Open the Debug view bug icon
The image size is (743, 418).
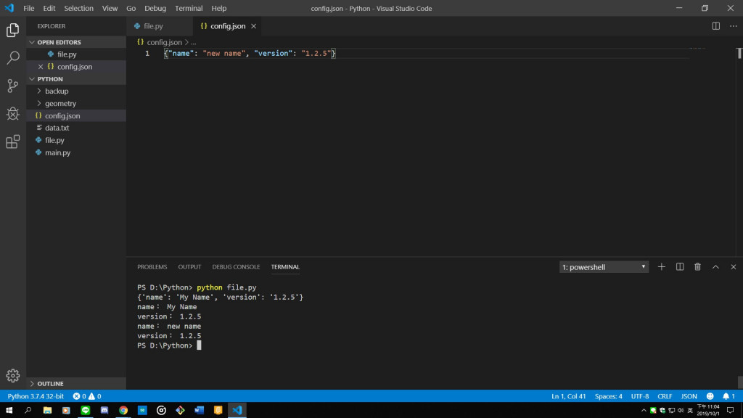pyautogui.click(x=13, y=114)
